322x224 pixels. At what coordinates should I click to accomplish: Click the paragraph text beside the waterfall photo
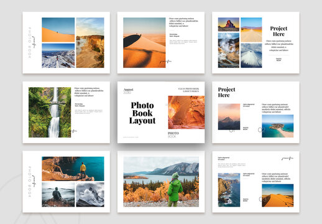click(89, 92)
